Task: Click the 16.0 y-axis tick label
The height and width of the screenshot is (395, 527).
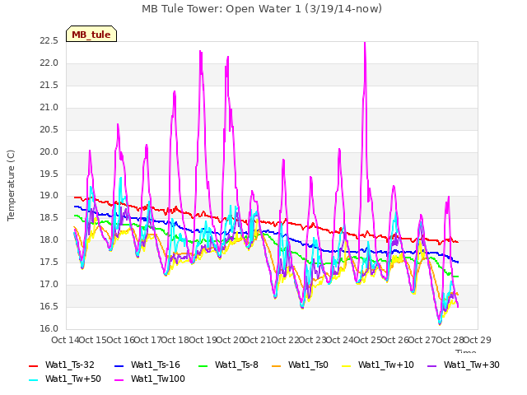Action: tap(49, 329)
